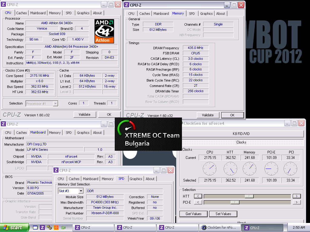Viewport: 310px width, 232px height.
Task: Click the AMD Athlon 64 logo
Action: pyautogui.click(x=104, y=31)
